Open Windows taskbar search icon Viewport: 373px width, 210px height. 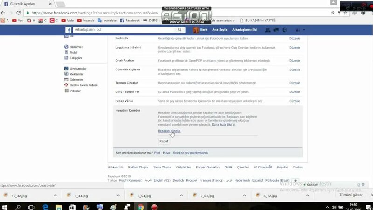pyautogui.click(x=18, y=207)
